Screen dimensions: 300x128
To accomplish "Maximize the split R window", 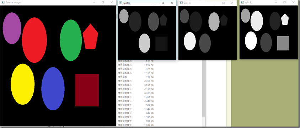I will pos(284,2).
